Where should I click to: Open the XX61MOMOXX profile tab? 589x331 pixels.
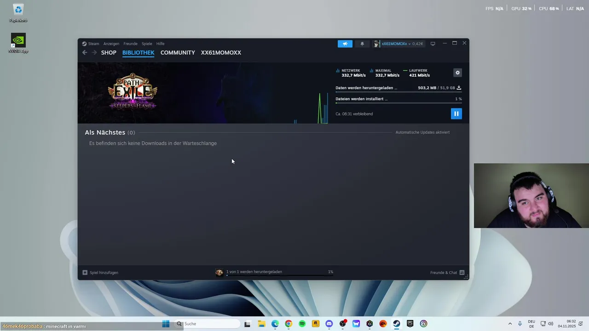tap(221, 52)
